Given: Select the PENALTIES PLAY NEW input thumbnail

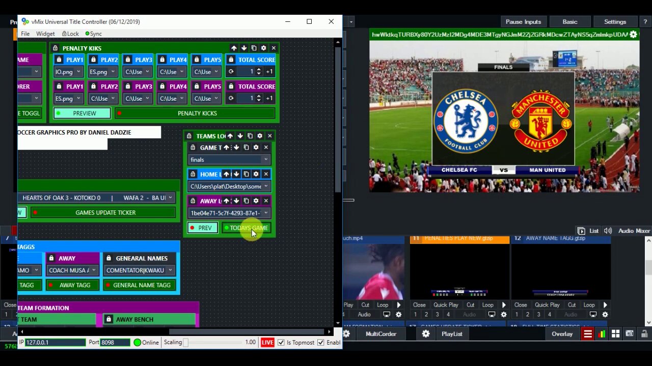Looking at the screenshot, I should tap(459, 272).
